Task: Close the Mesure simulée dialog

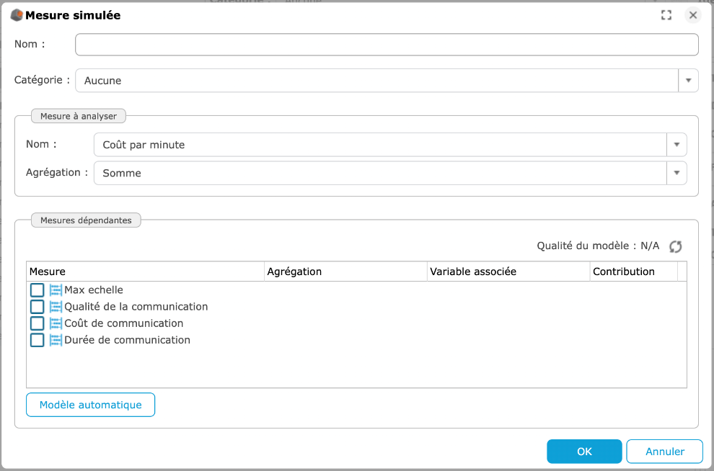Action: click(692, 15)
